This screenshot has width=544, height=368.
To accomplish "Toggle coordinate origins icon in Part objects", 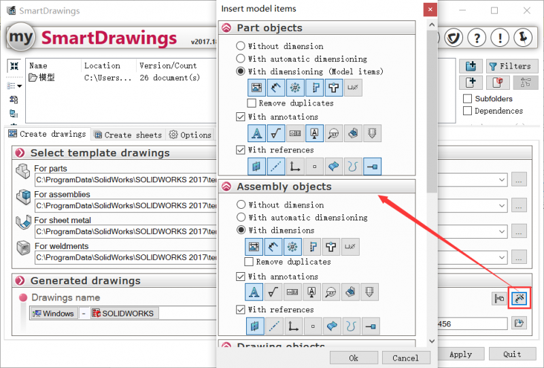I will tap(295, 166).
